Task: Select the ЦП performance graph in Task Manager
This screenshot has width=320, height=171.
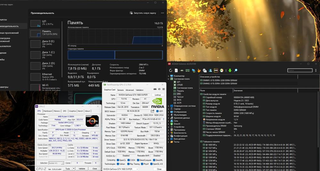Action: coord(36,23)
